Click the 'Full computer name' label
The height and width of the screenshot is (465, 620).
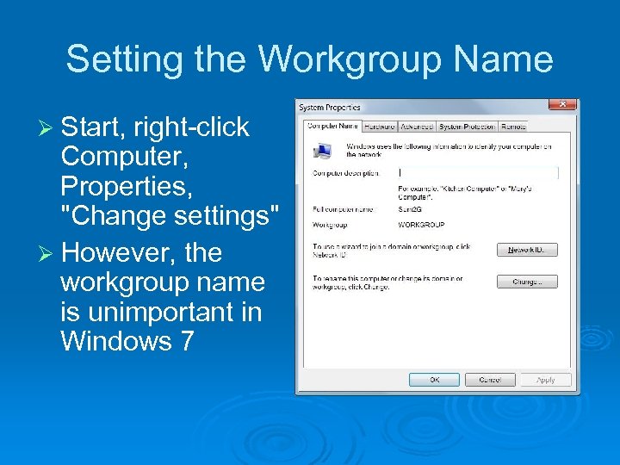pos(344,209)
